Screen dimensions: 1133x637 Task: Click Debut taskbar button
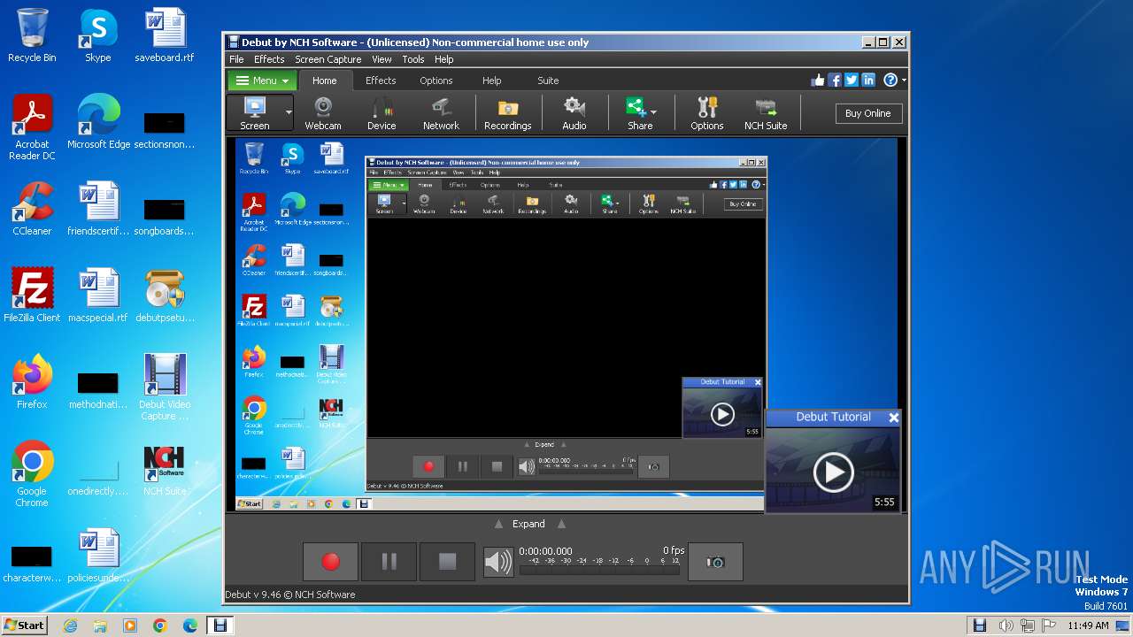coord(220,625)
